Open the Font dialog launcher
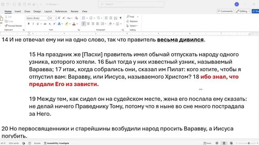259x145 pixels. 79,30
